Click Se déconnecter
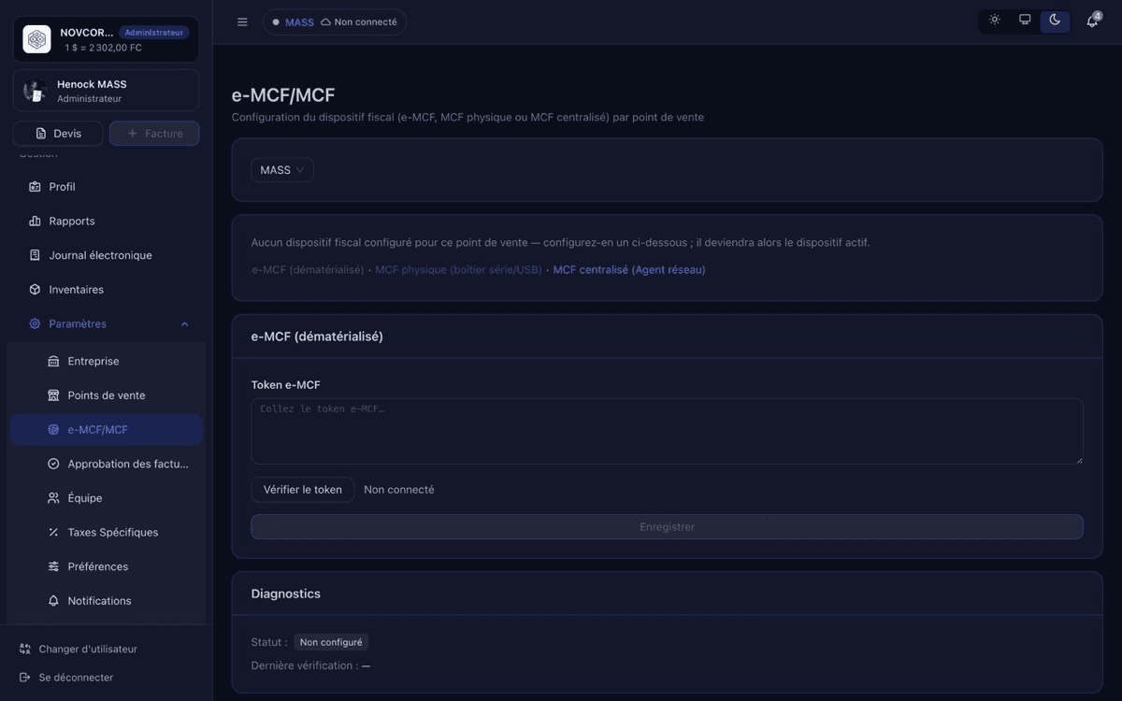 click(66, 678)
